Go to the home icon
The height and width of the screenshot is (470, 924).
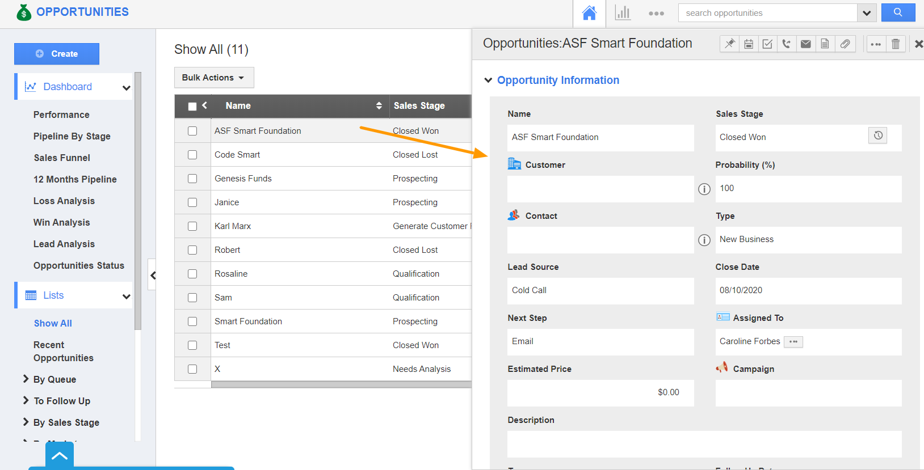(589, 13)
